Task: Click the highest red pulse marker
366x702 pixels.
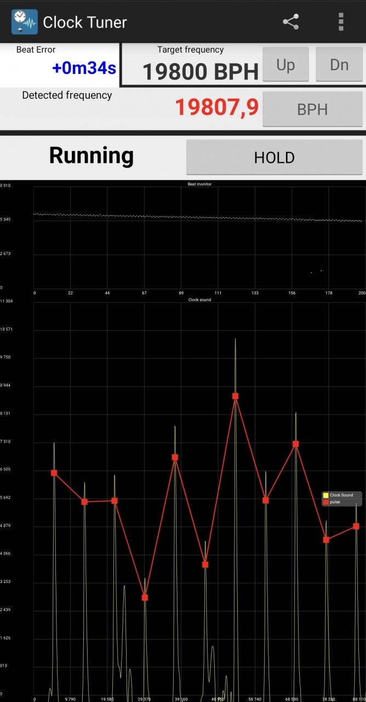Action: (235, 396)
